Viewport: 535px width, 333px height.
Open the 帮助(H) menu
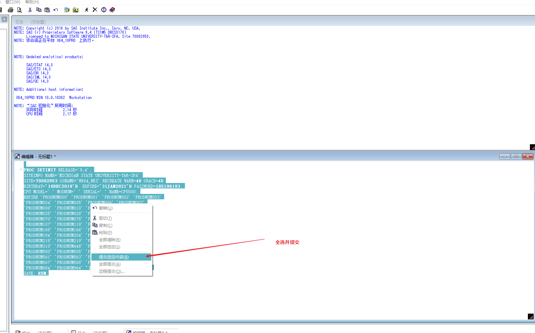point(32,2)
